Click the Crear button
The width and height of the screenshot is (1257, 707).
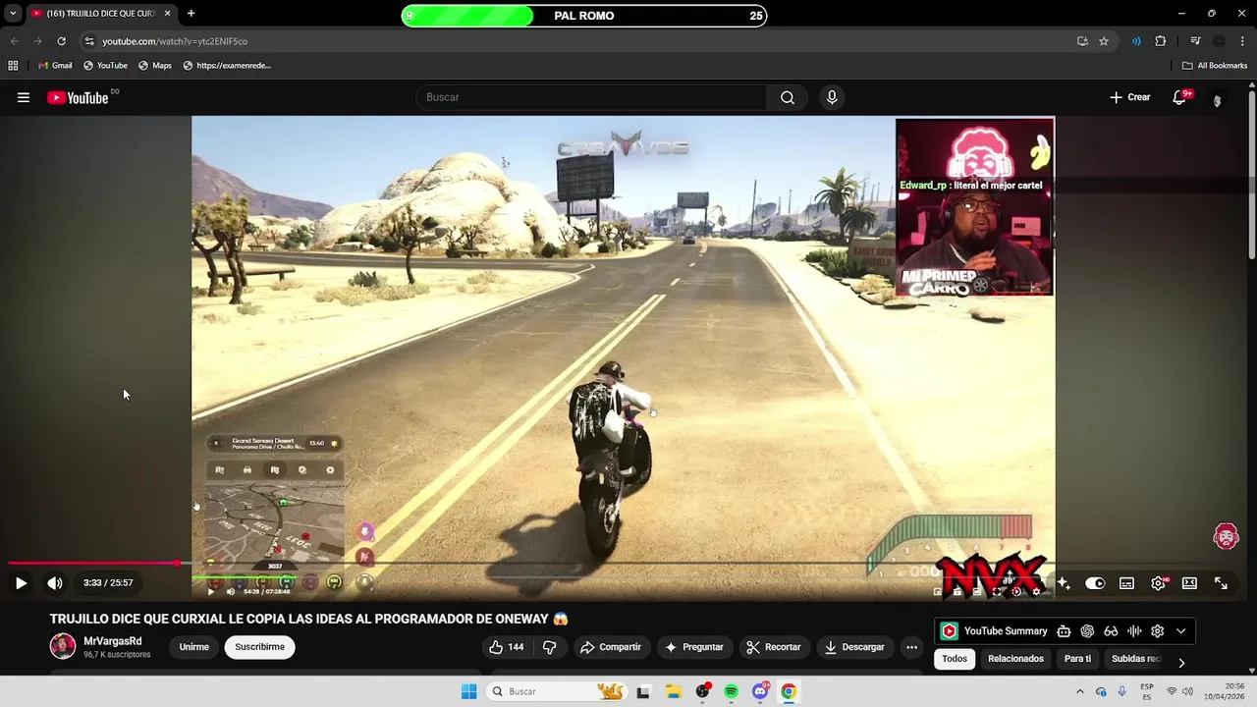click(x=1130, y=97)
